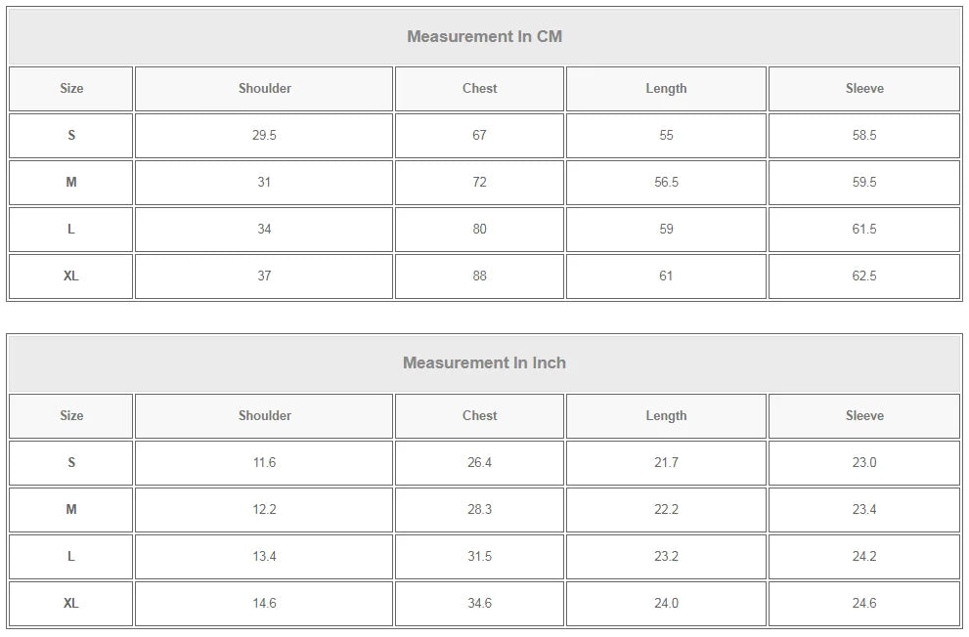
Task: Select the M row label in the CM table
Action: (71, 183)
